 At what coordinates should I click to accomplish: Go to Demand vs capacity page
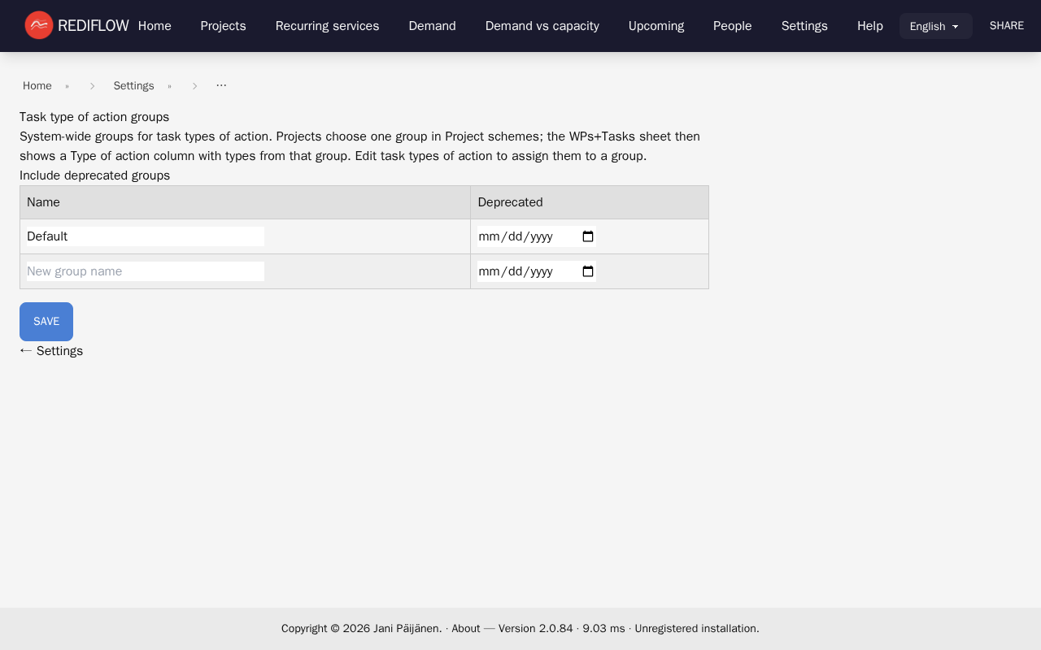point(542,26)
